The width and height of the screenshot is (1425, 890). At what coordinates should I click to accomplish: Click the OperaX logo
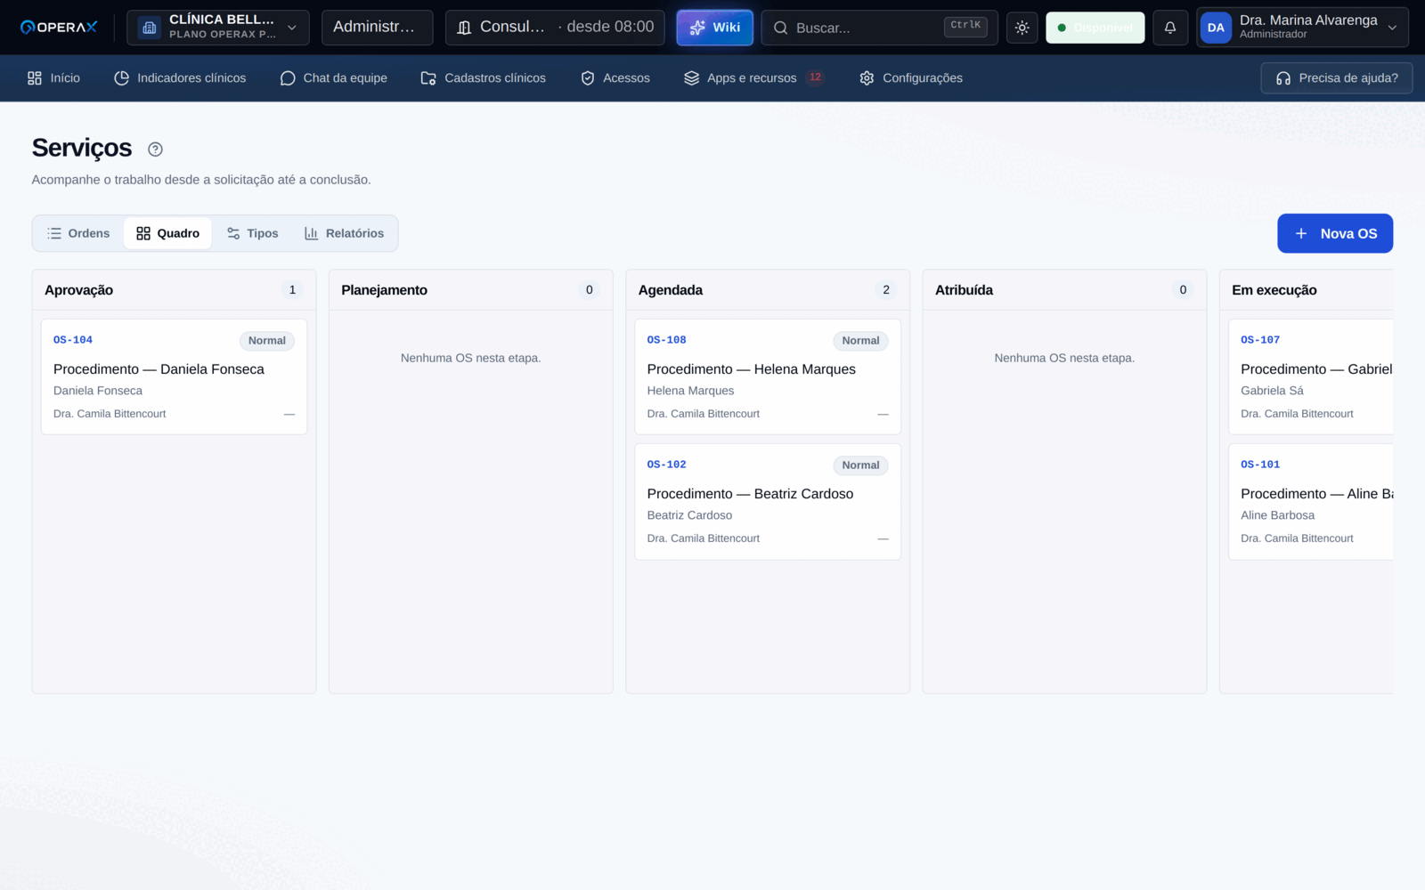coord(59,28)
